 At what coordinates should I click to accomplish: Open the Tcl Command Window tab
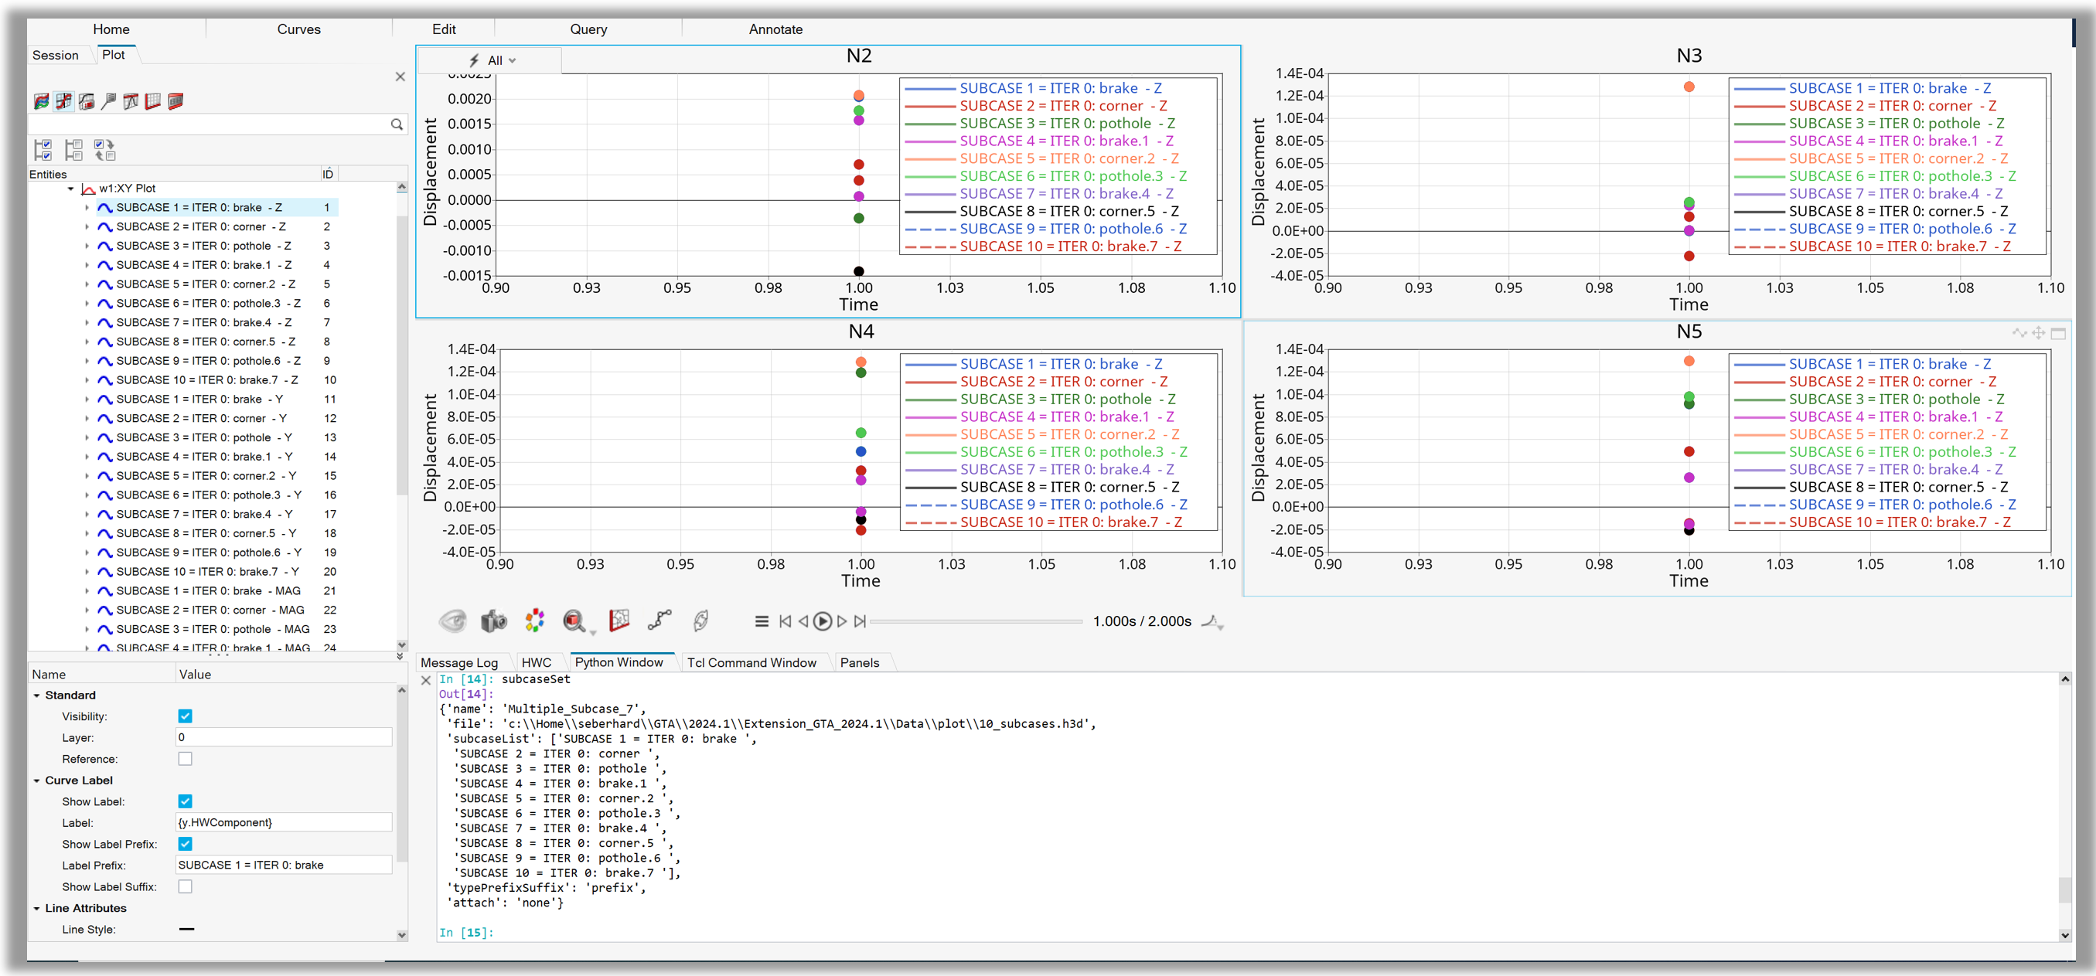click(x=751, y=662)
